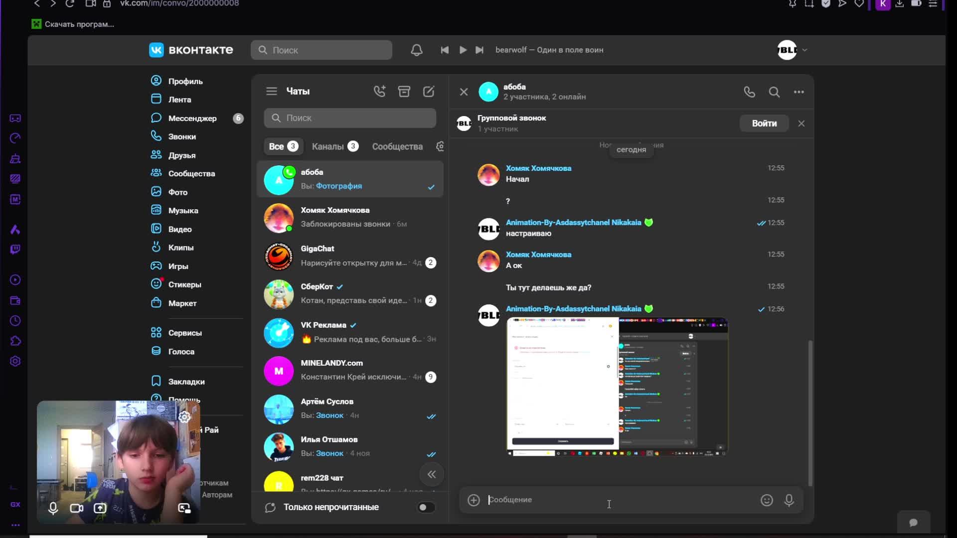Record a voice message
Screen dimensions: 957x538
789,500
